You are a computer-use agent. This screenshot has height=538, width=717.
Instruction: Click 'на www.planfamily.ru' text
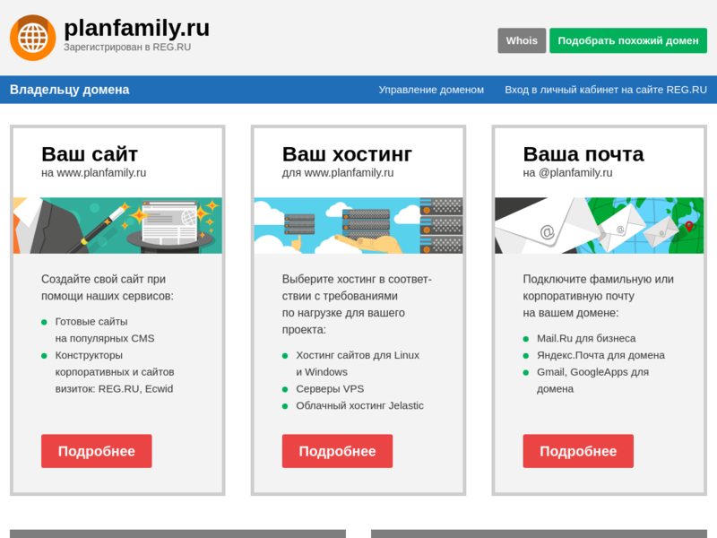tap(94, 173)
